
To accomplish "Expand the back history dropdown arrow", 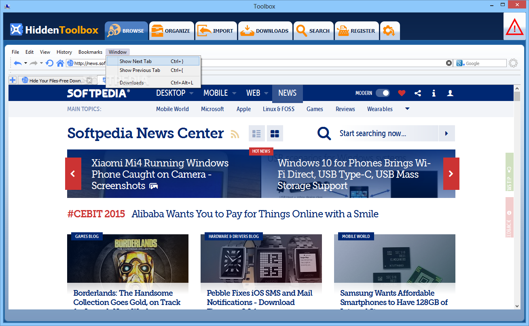I will 25,63.
